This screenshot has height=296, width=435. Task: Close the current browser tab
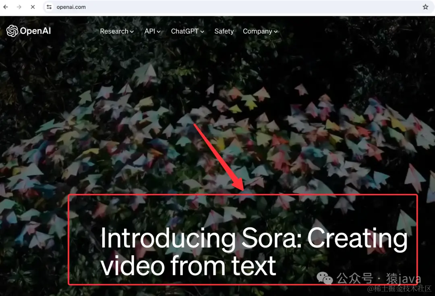32,6
